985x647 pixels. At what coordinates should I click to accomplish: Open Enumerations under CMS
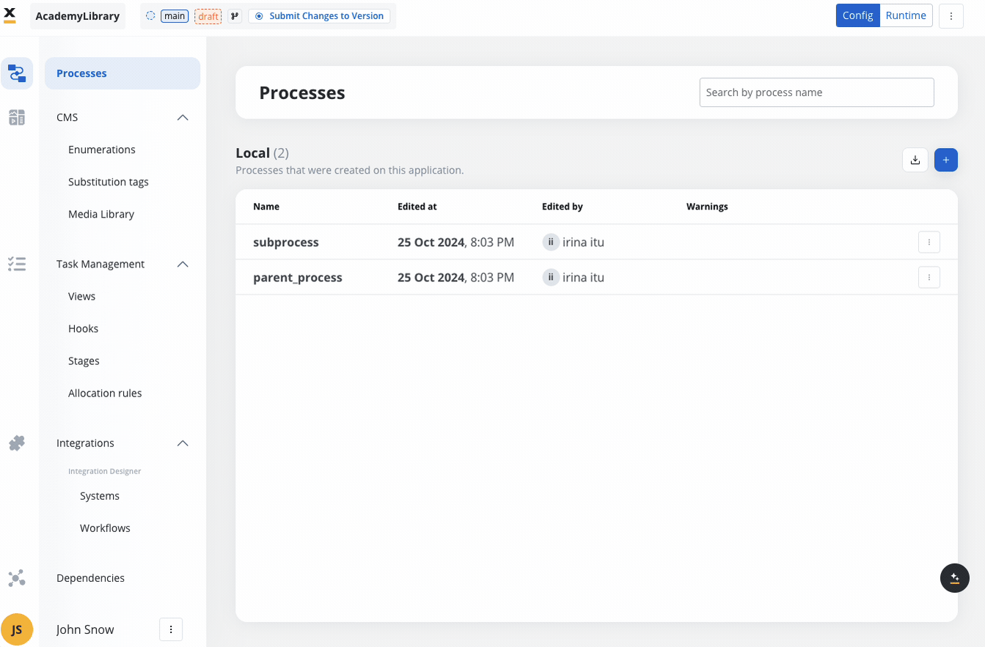pyautogui.click(x=102, y=149)
